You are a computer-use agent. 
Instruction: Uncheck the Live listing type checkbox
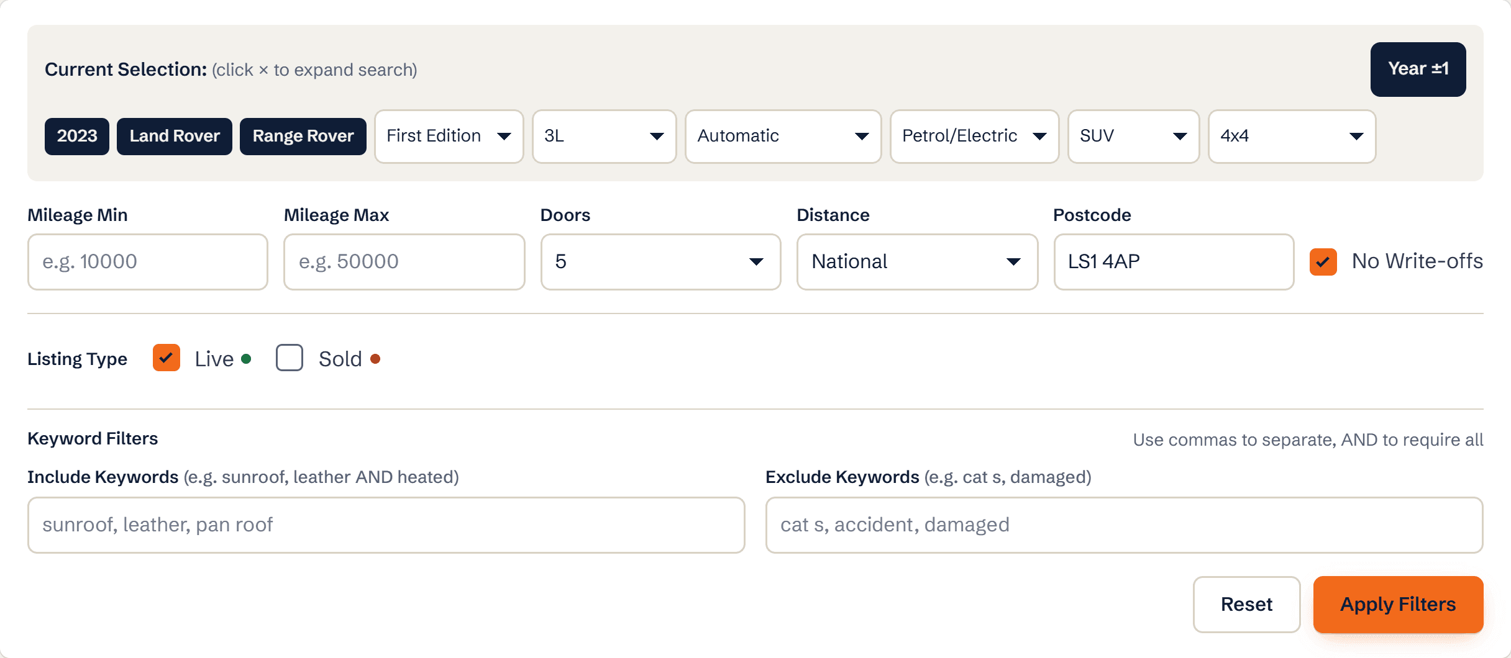click(167, 358)
